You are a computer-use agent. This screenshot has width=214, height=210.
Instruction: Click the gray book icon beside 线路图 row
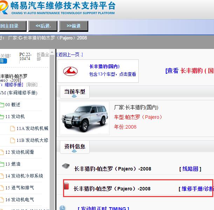click(x=66, y=166)
